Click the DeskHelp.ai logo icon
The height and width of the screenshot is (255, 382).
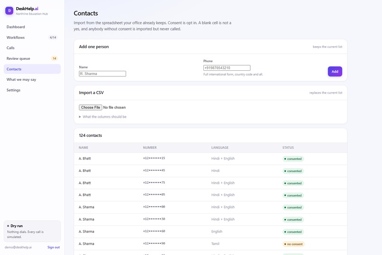9,10
